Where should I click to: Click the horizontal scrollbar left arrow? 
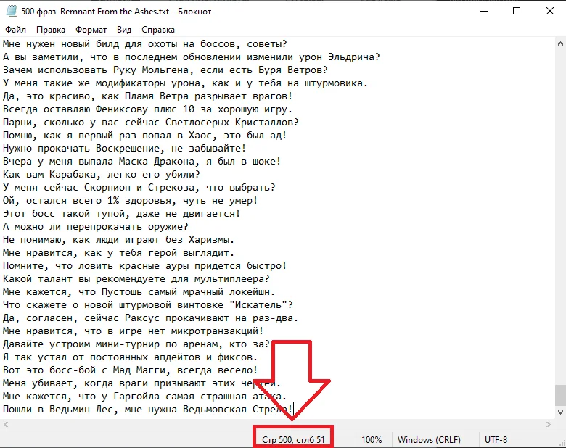pyautogui.click(x=6, y=424)
